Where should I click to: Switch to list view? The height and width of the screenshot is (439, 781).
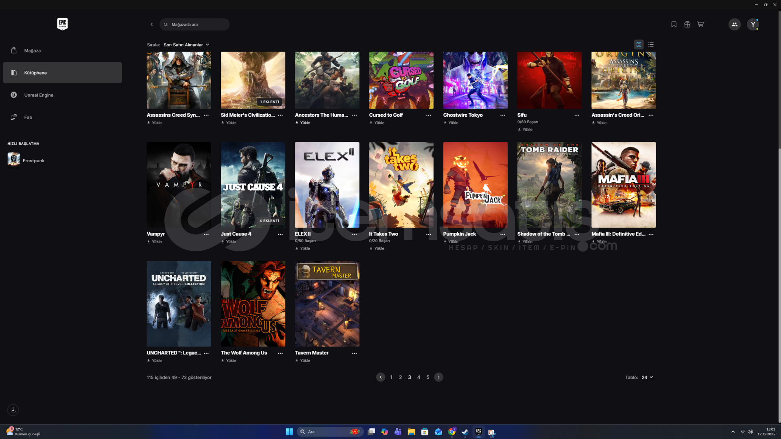651,45
